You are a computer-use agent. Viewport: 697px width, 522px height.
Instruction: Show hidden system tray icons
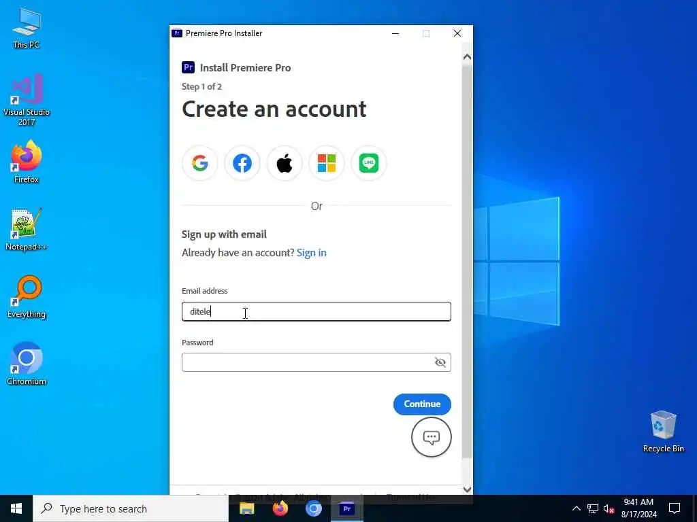click(576, 508)
